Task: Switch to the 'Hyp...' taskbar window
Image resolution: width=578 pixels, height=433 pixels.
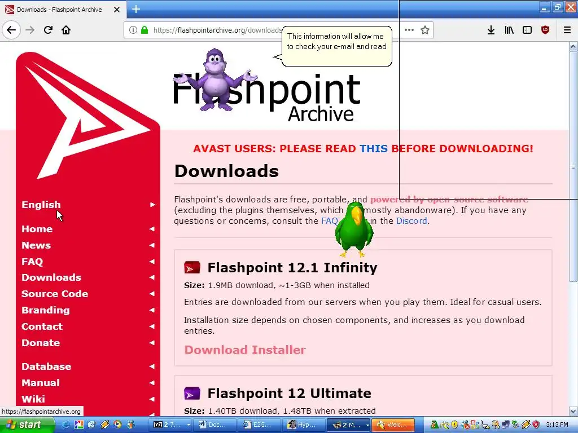Action: (304, 425)
